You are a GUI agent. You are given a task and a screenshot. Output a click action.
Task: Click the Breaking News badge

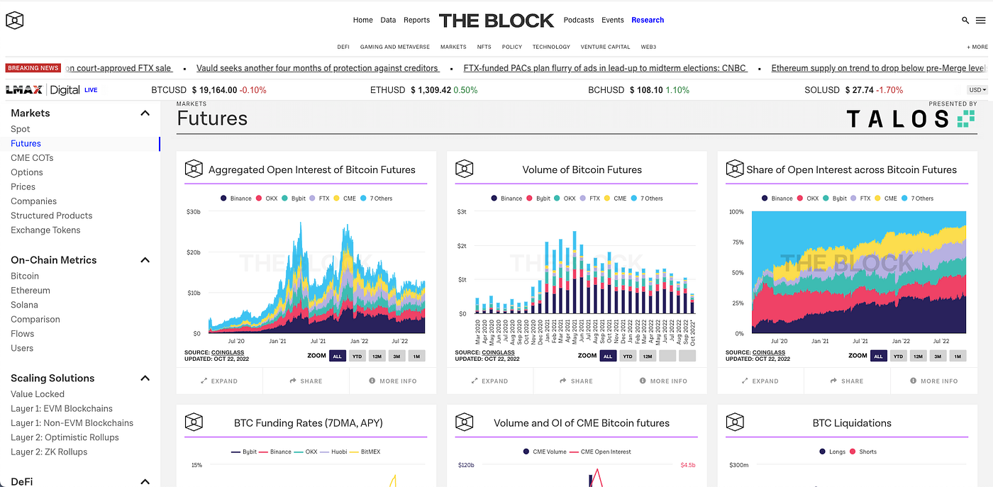tap(33, 68)
